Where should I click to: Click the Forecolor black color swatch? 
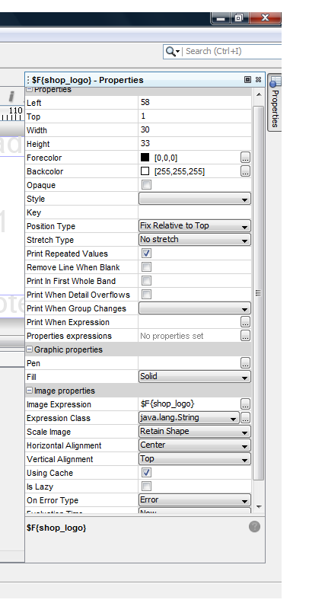click(x=145, y=158)
